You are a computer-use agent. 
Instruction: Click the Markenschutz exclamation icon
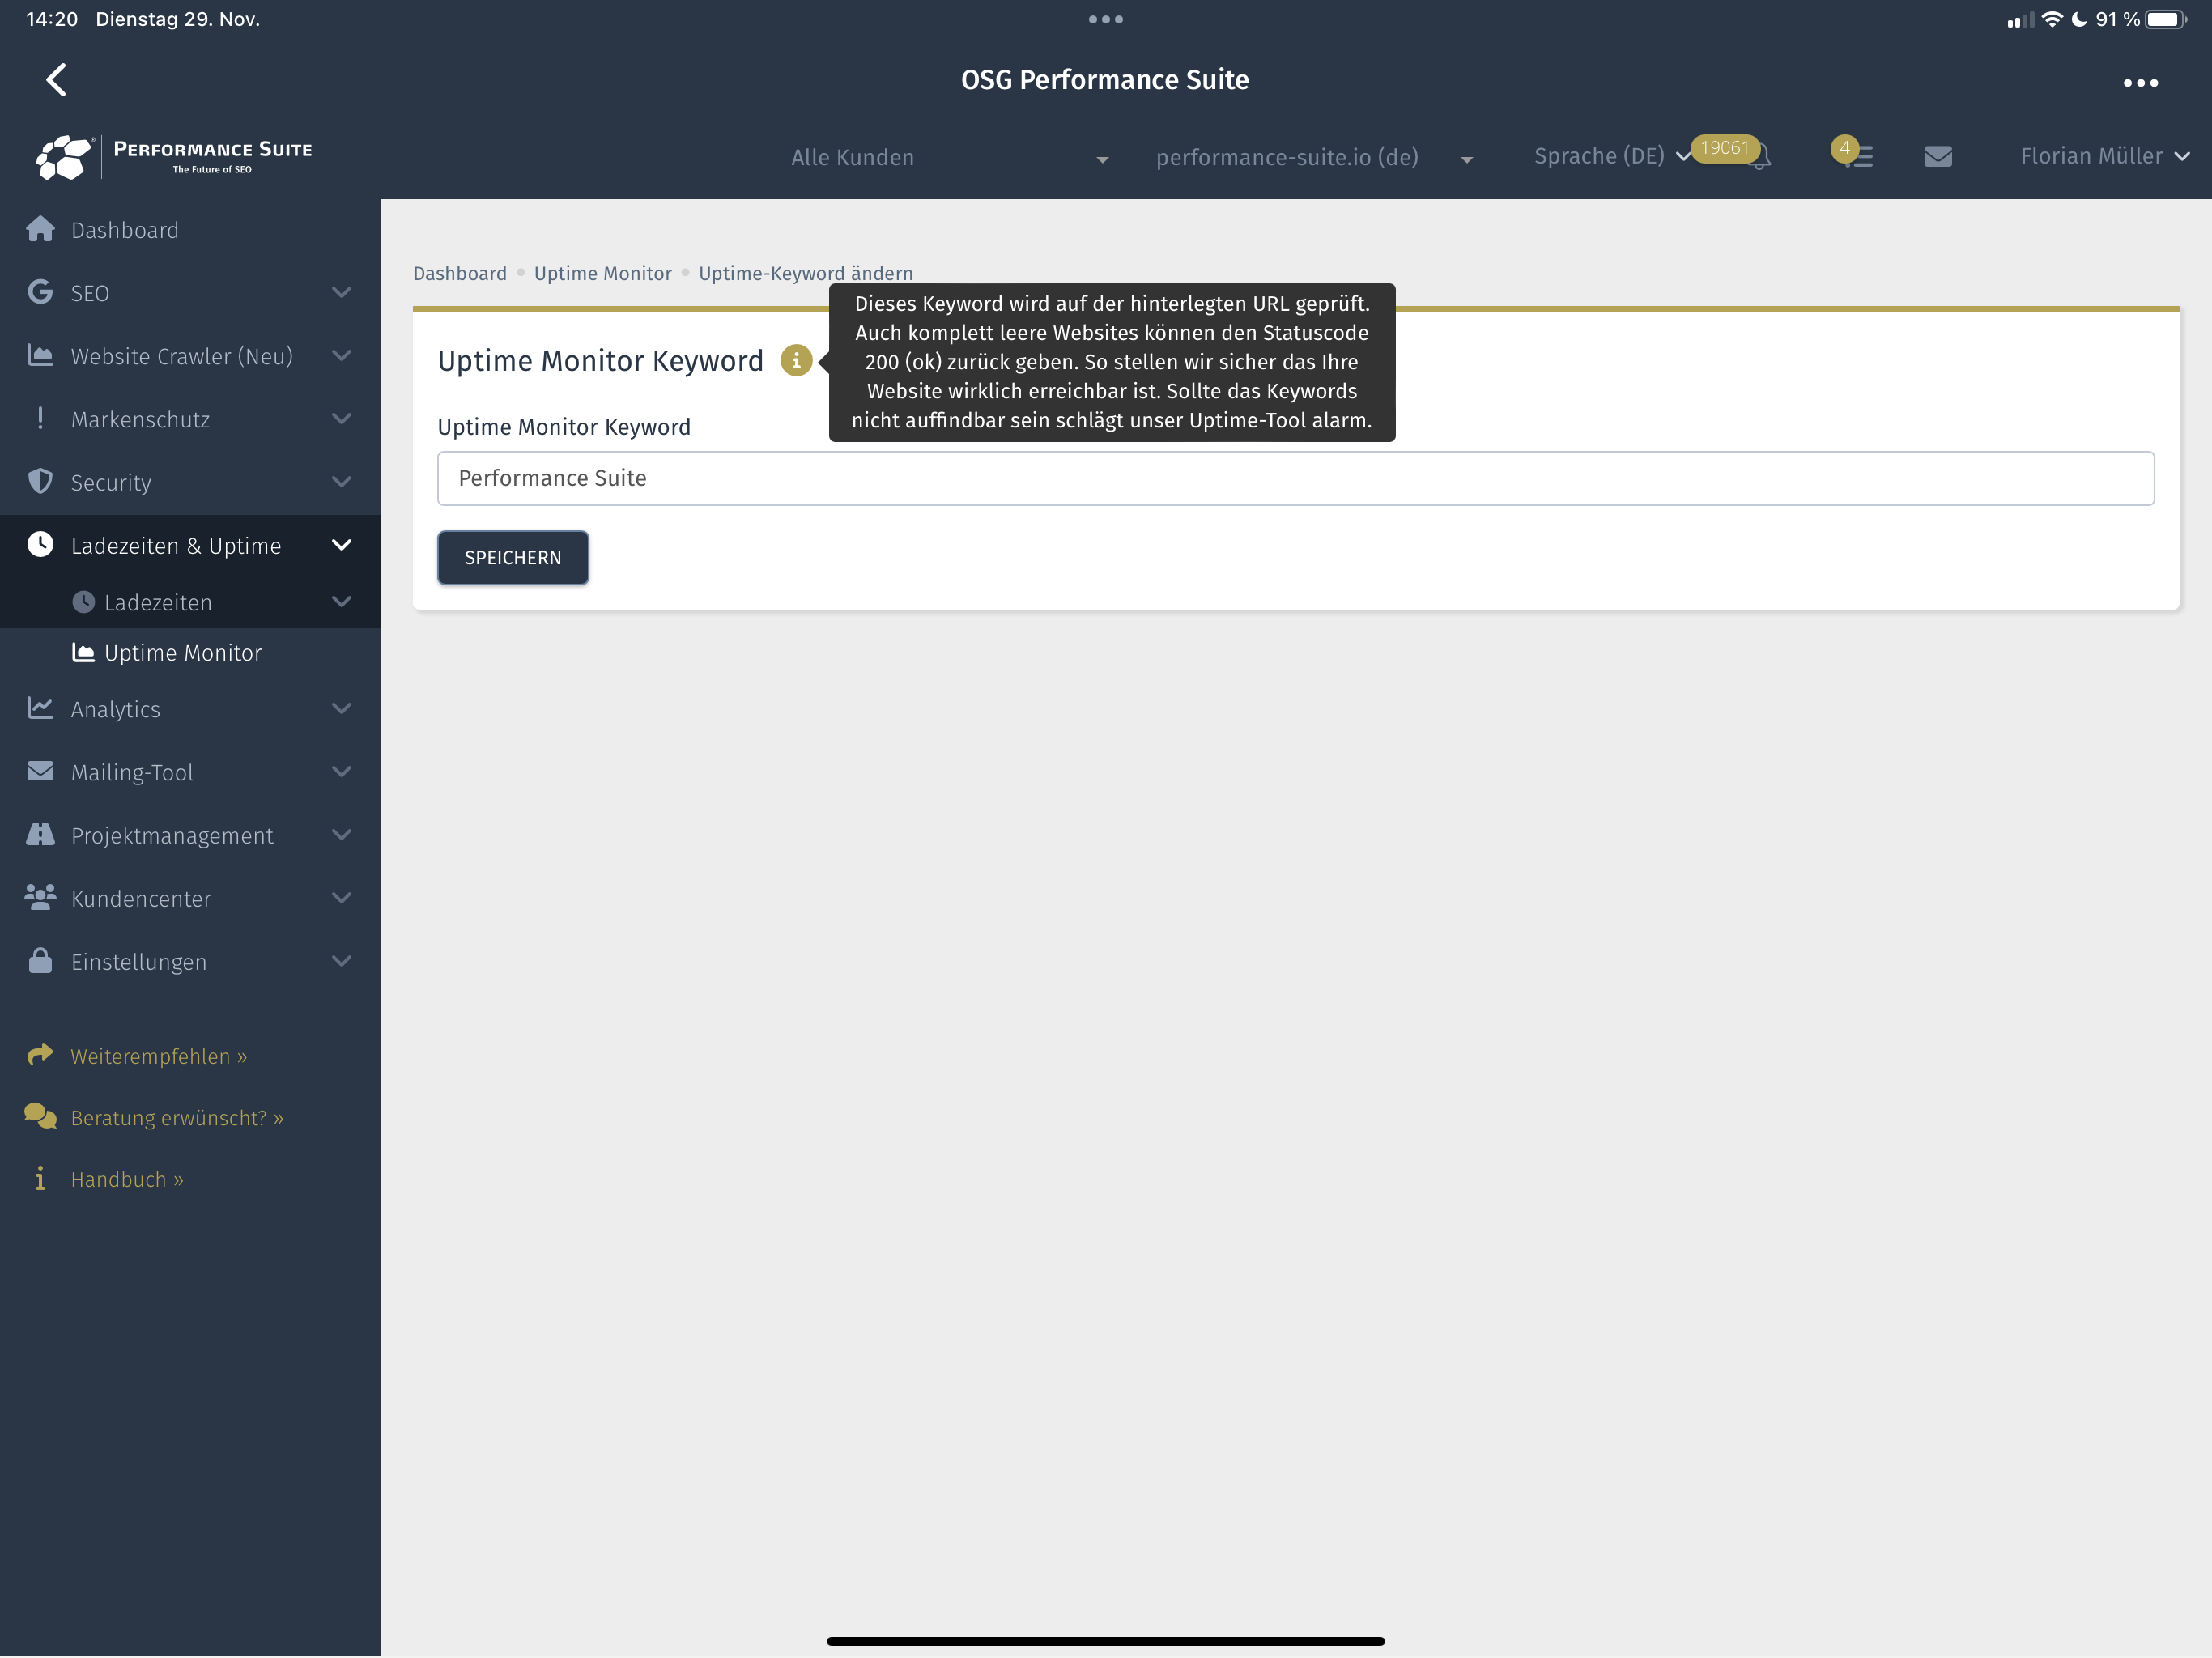point(40,419)
